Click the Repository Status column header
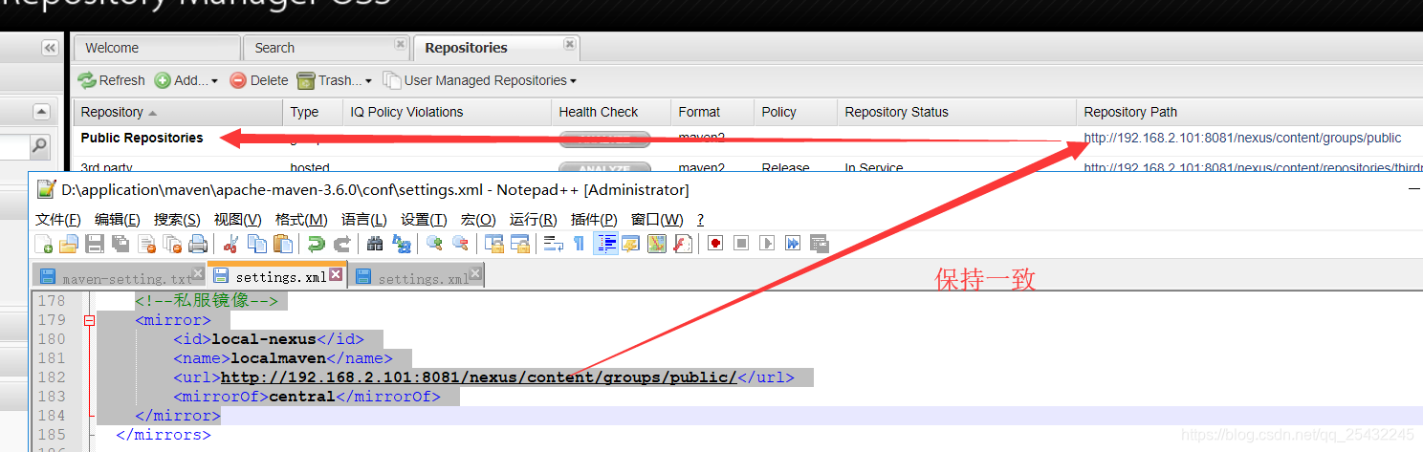 click(955, 112)
